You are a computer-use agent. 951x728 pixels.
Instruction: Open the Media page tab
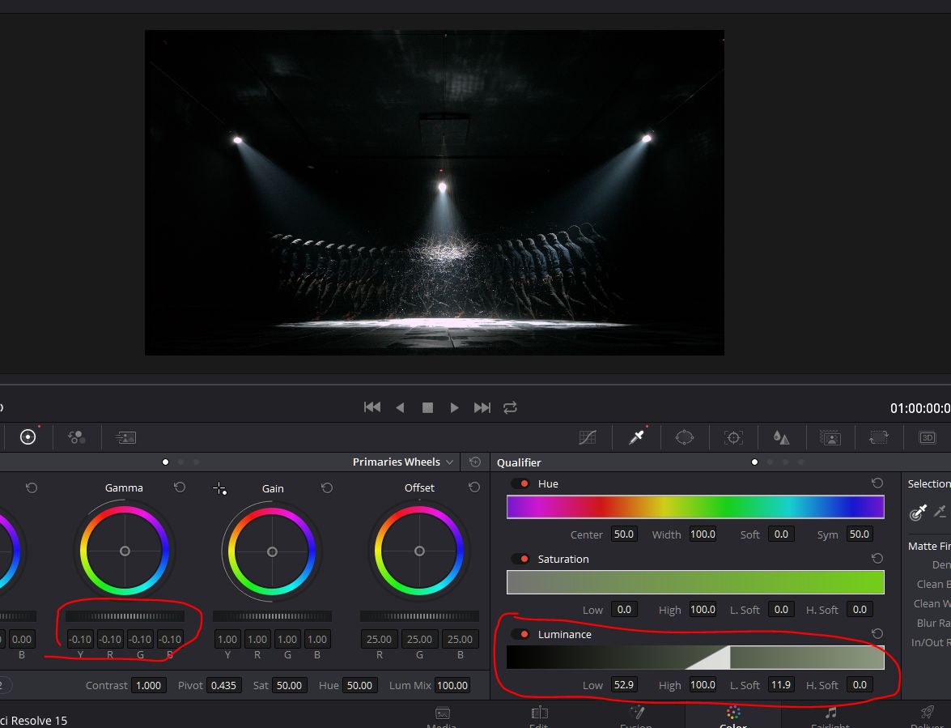pyautogui.click(x=442, y=717)
